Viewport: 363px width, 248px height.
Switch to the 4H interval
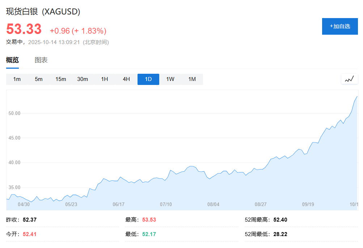coord(126,79)
